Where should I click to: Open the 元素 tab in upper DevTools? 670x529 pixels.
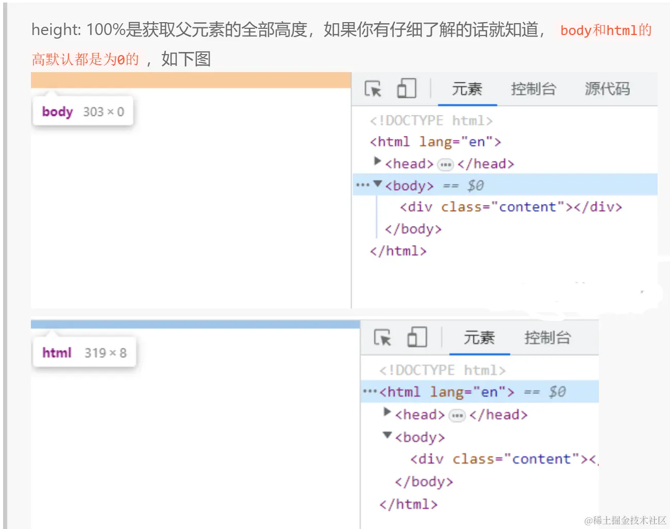(x=467, y=89)
